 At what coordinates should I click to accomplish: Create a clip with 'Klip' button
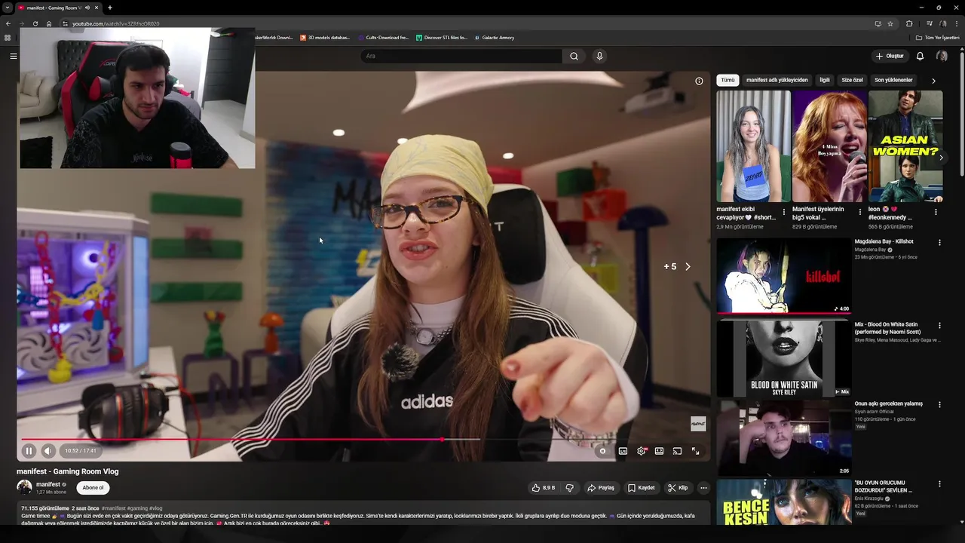678,488
